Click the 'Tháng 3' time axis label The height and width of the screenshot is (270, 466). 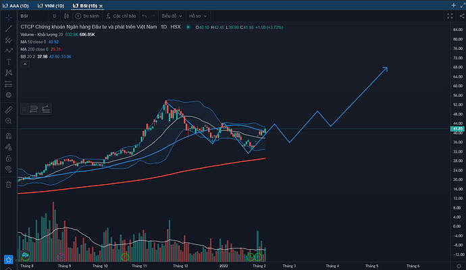pos(289,266)
